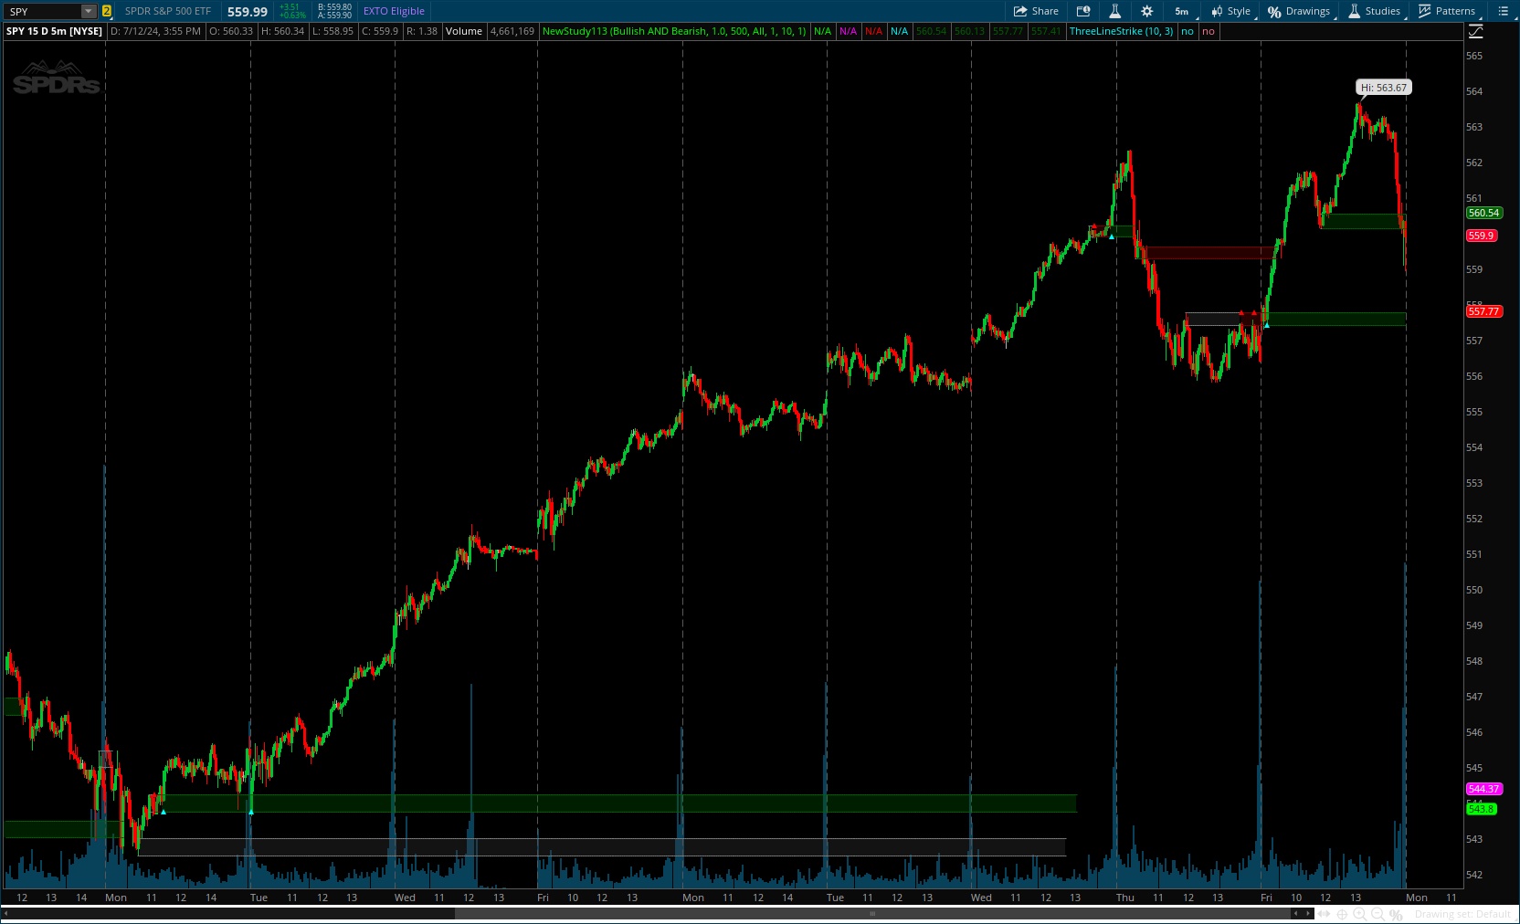This screenshot has width=1520, height=924.
Task: Click the chart alert/news calendar icon
Action: click(x=1083, y=11)
